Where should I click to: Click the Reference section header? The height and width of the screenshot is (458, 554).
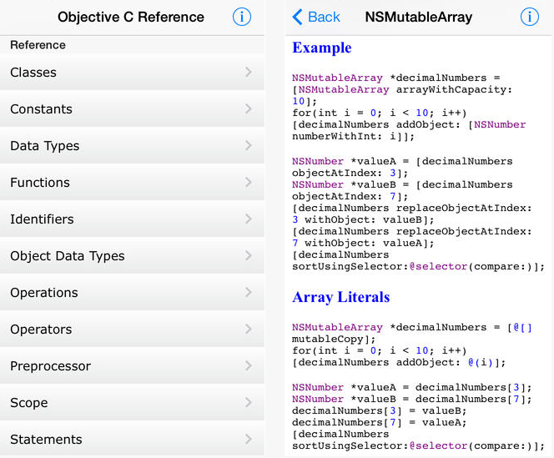tap(38, 45)
